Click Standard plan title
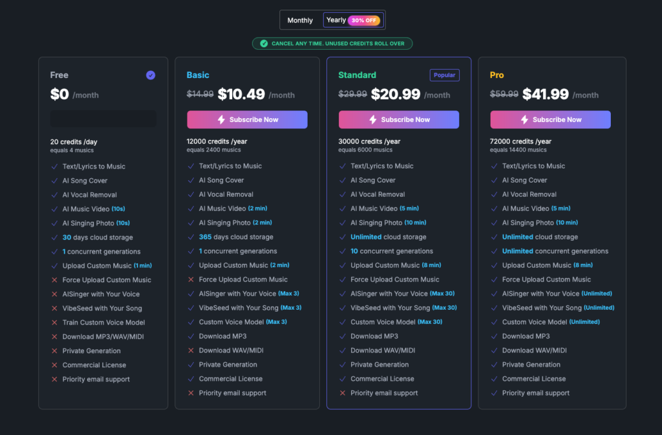Viewport: 662px width, 435px height. [357, 75]
